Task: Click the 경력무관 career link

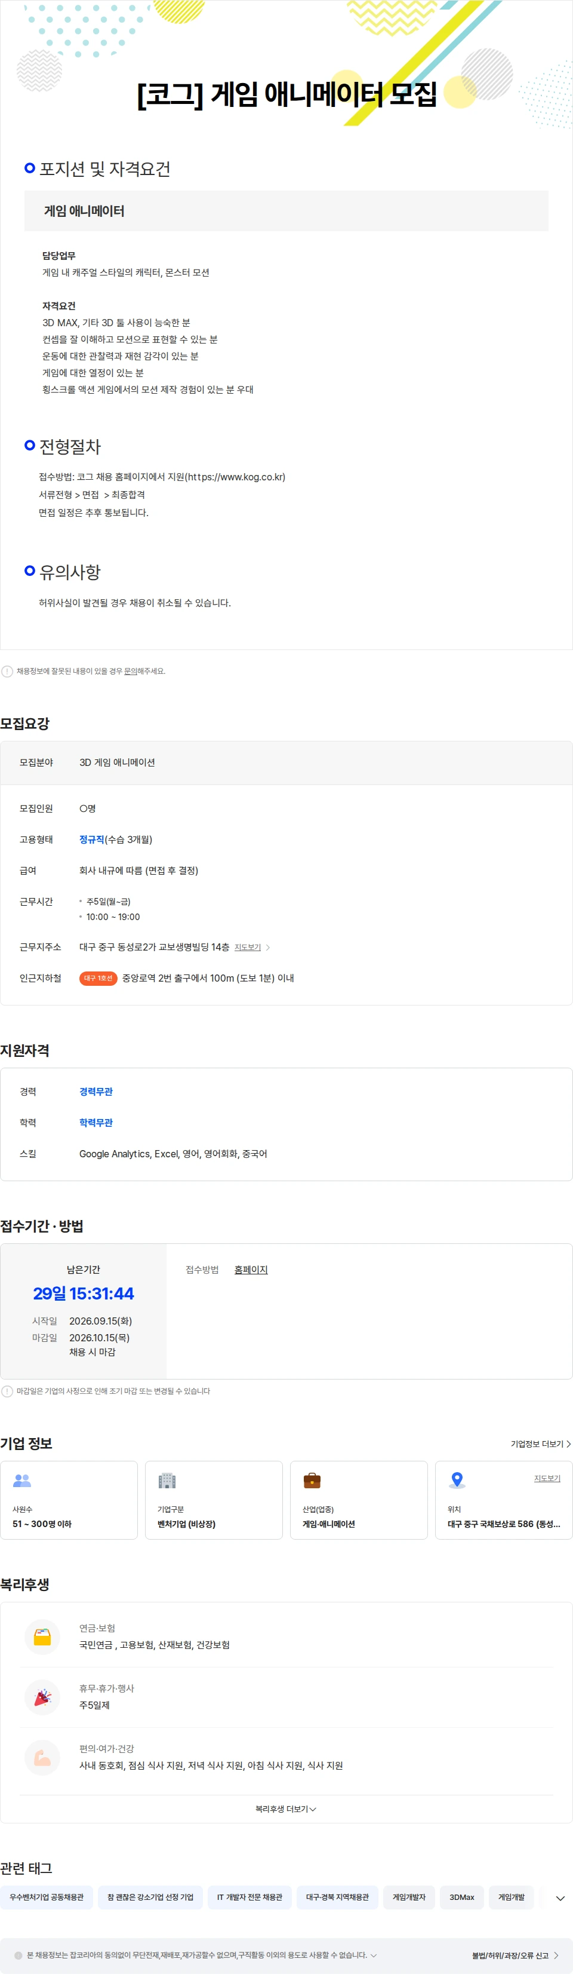Action: [95, 1092]
